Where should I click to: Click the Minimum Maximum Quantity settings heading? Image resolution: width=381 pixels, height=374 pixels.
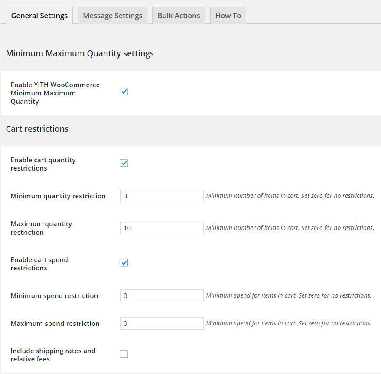[80, 54]
